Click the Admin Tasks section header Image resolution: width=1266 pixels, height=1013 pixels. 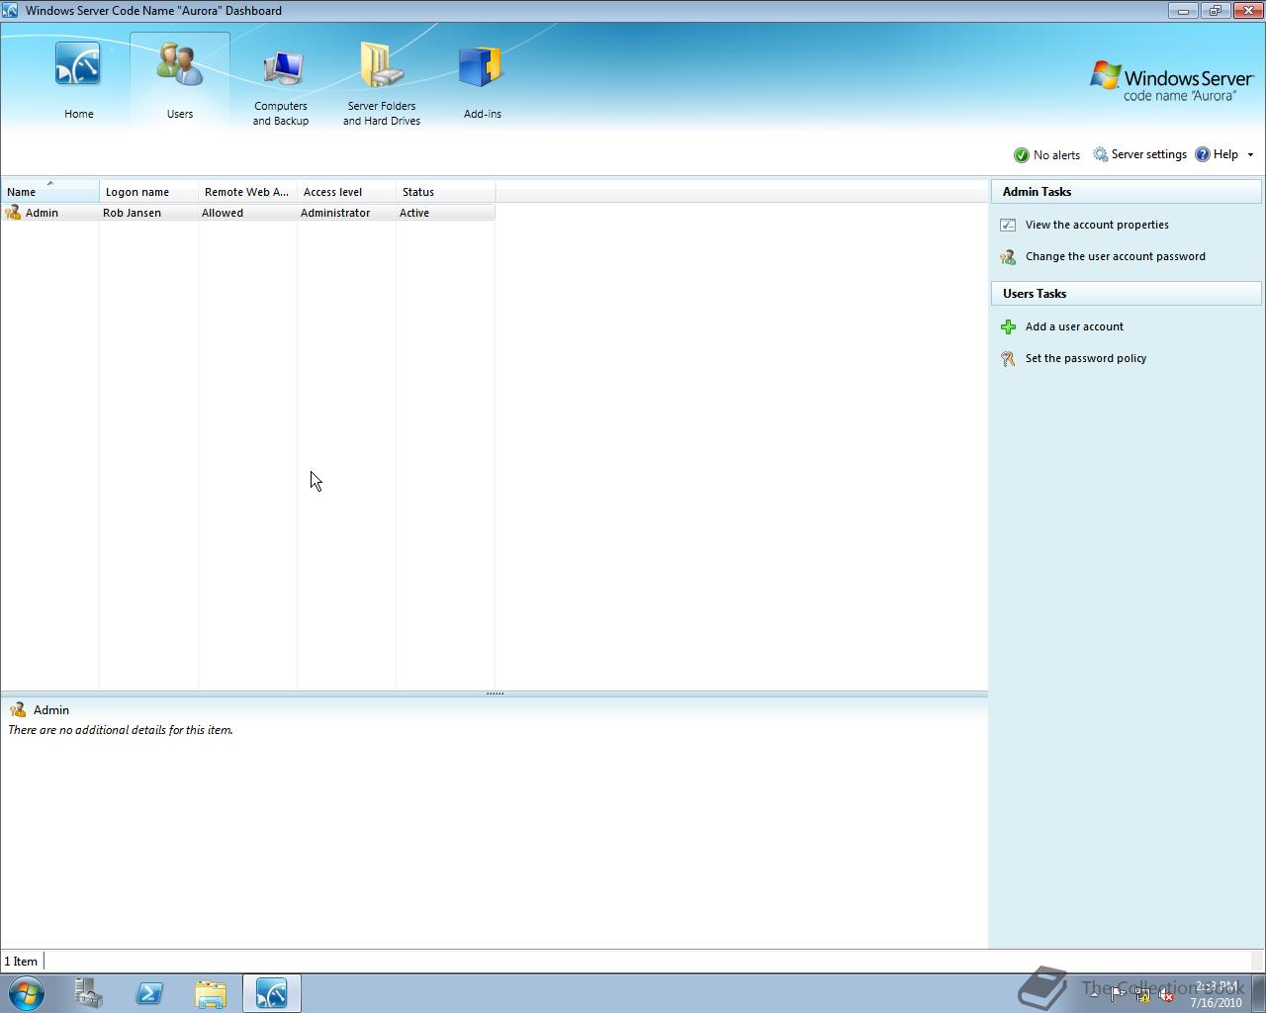pyautogui.click(x=1127, y=192)
